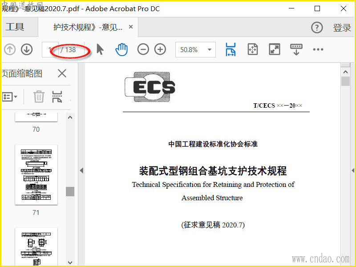Click the 装配式型钢组合基坑支护技术规程 title
Viewport: 356px width, 267px height.
[x=213, y=171]
